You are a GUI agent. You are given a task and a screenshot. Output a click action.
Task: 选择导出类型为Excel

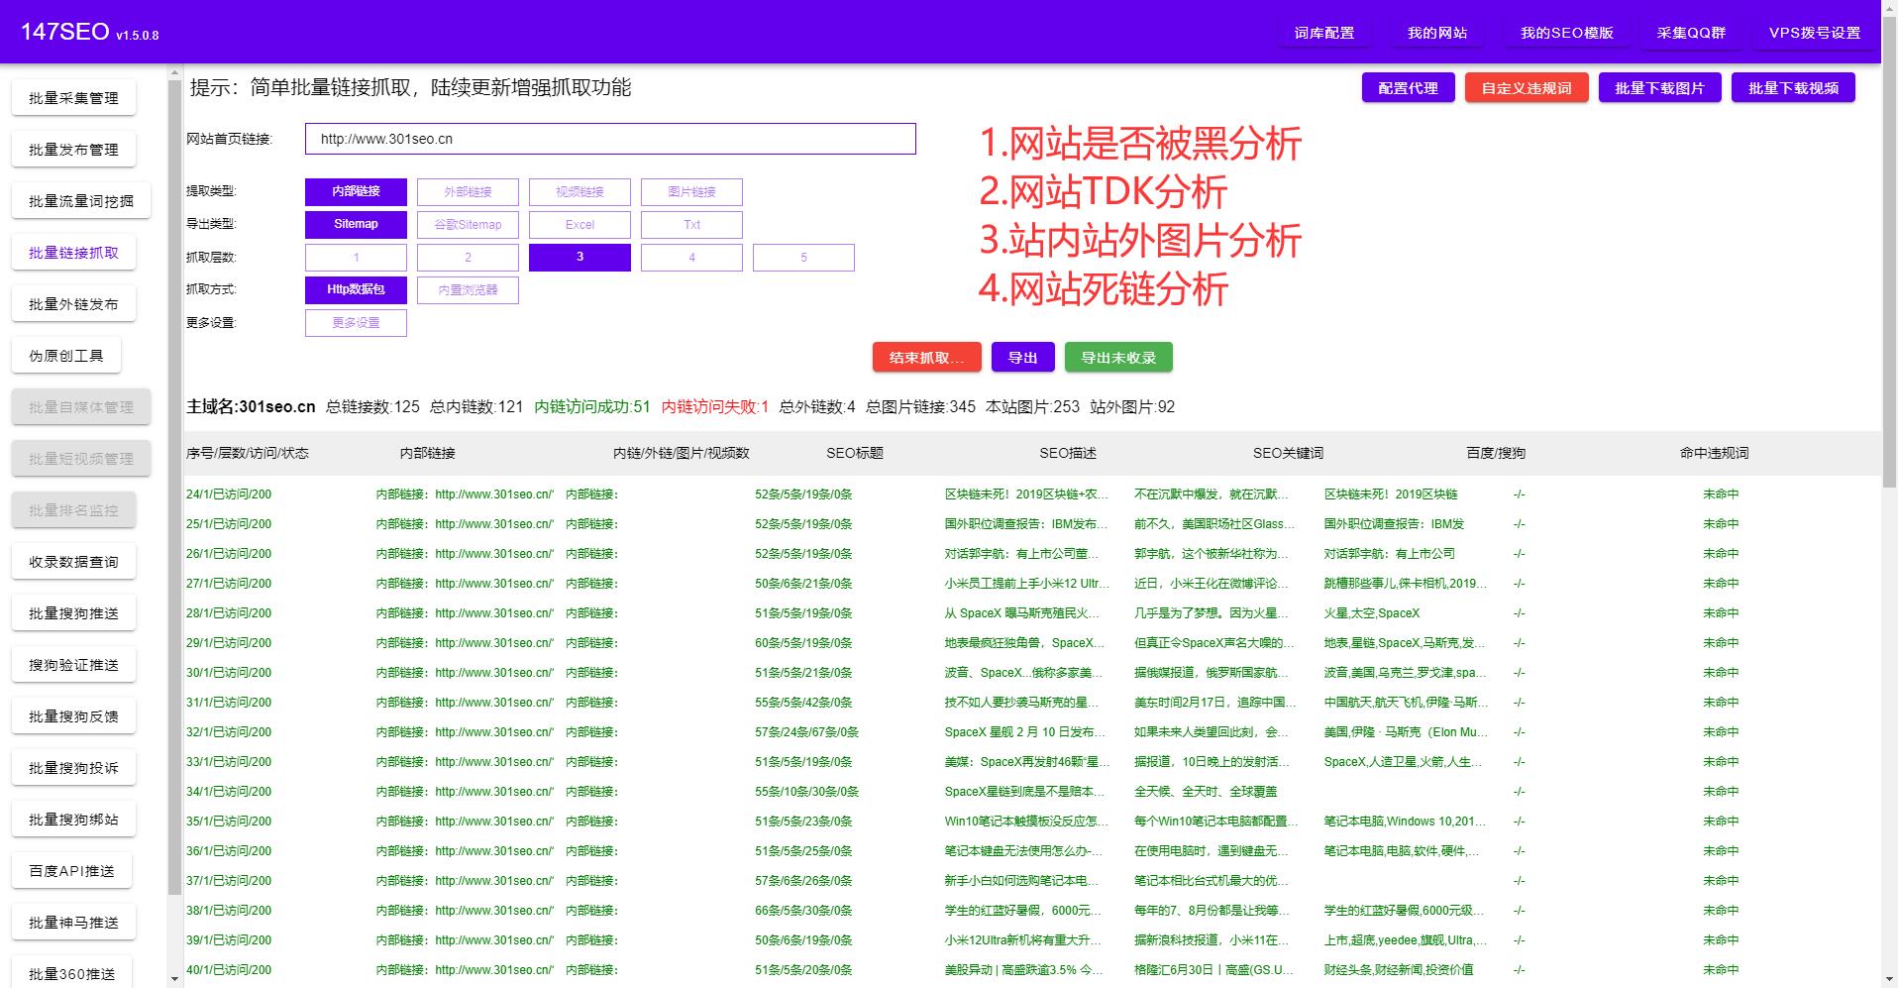580,224
